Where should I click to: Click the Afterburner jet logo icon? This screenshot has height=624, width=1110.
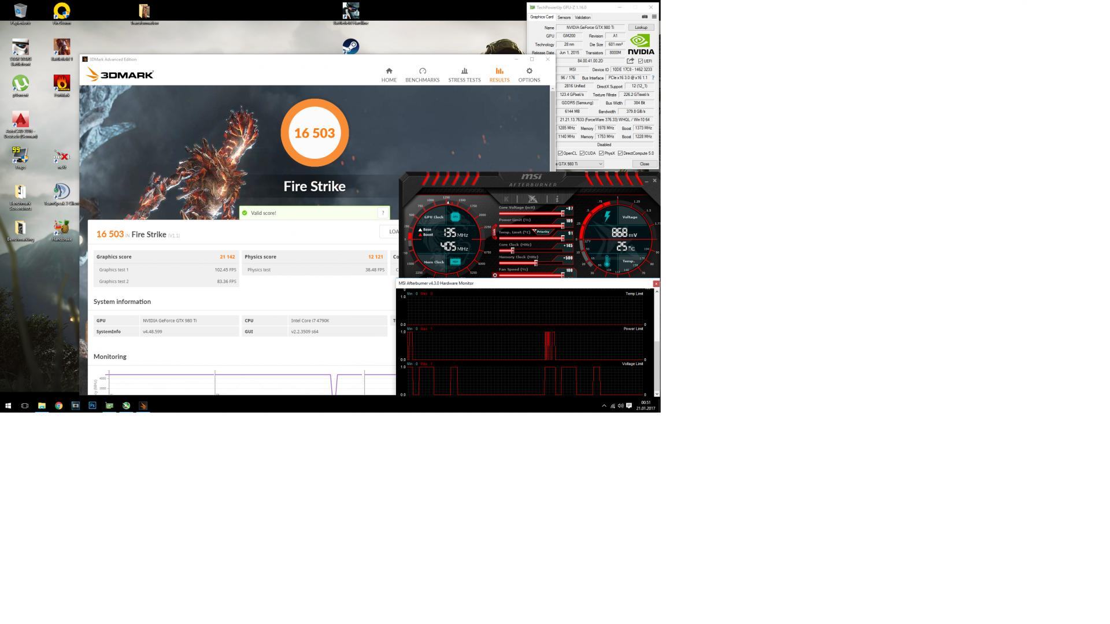532,199
